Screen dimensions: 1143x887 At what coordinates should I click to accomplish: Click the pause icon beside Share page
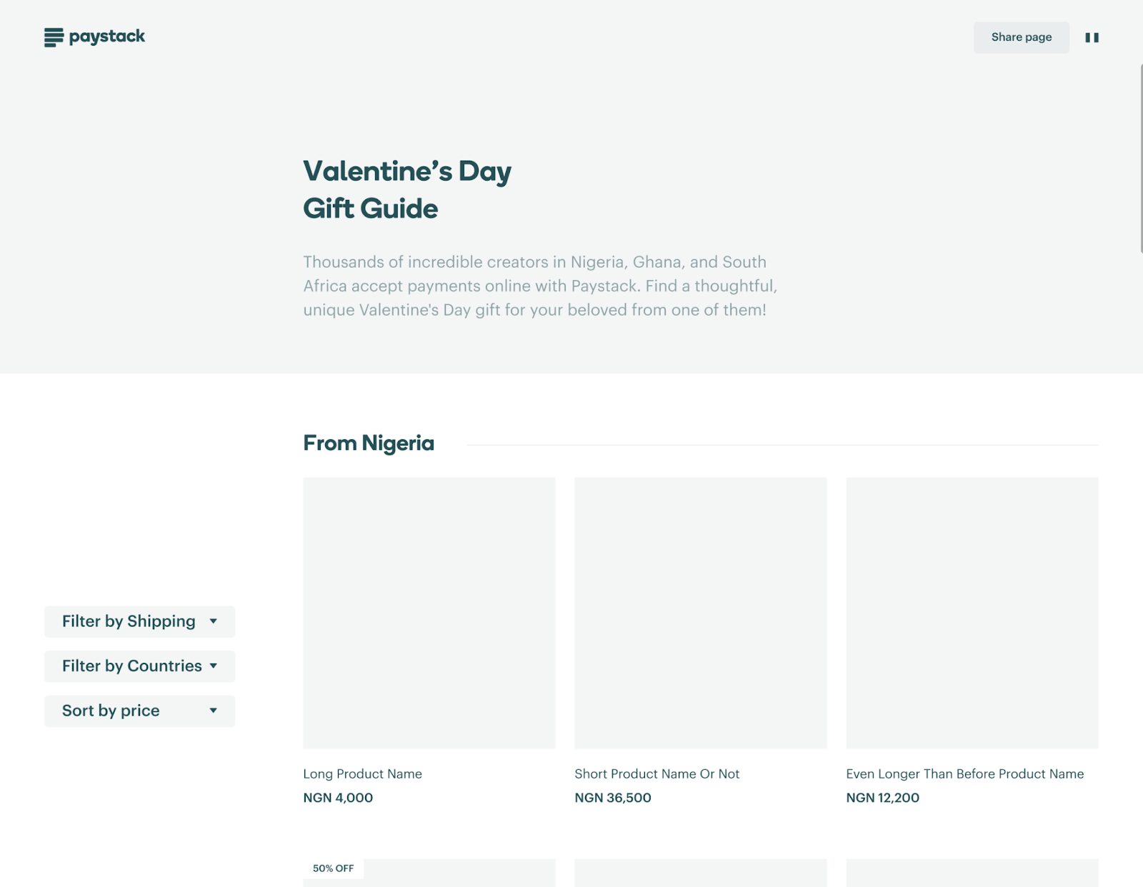click(1092, 37)
